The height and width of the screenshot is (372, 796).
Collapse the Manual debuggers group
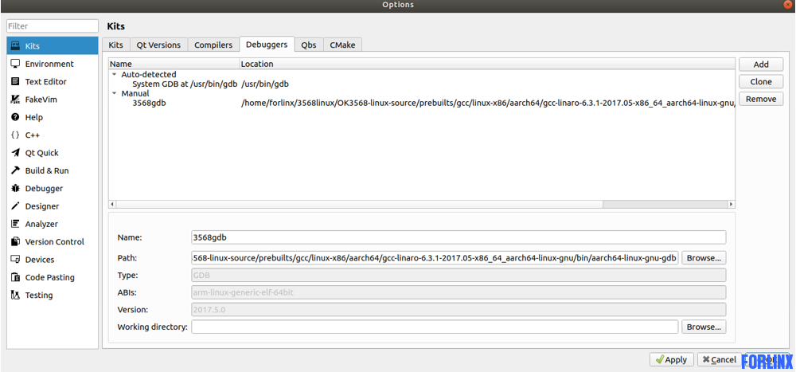115,94
